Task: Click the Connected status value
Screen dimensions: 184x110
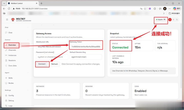Action: [120, 47]
